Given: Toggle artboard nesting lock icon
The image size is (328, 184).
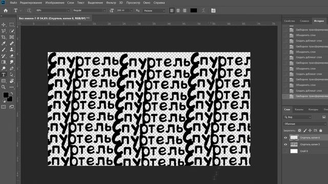Looking at the screenshot, I should (315, 131).
